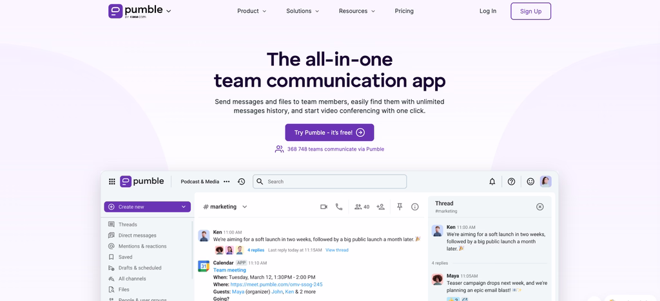Screen dimensions: 660x301
Task: Open Drafts & scheduled in the sidebar
Action: (x=140, y=268)
